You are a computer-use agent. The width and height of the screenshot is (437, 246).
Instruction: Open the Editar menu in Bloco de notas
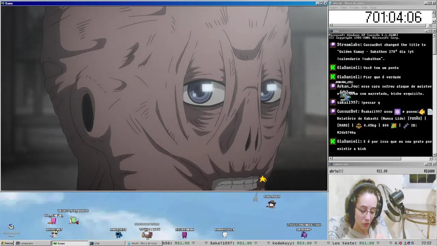tap(344, 8)
